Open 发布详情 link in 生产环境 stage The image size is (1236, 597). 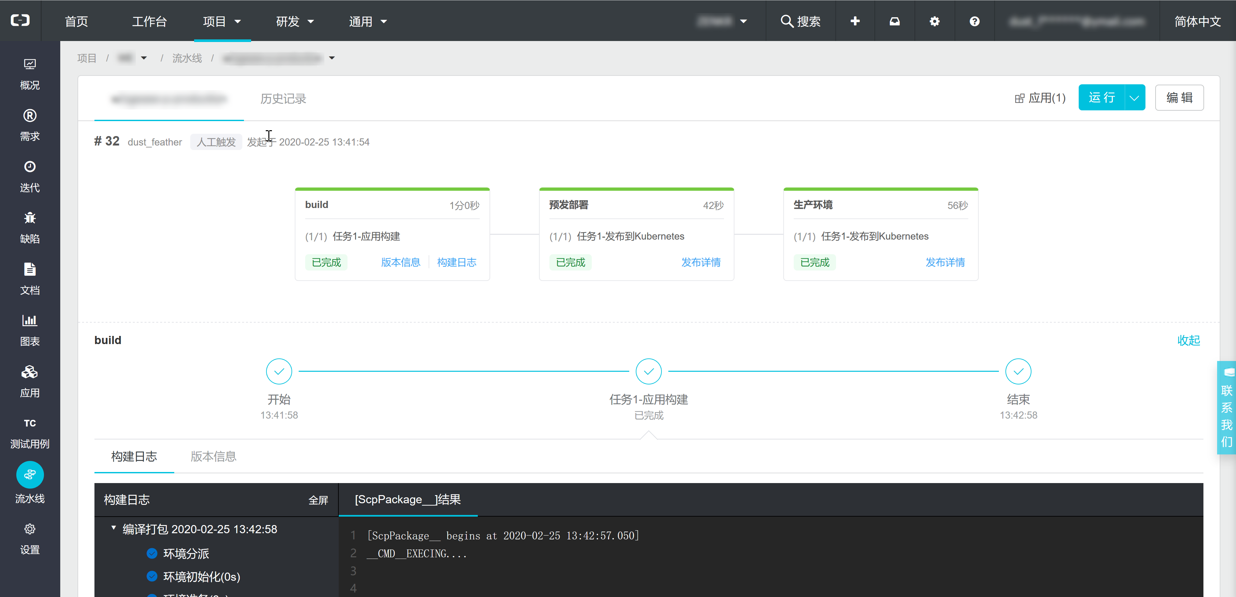point(945,262)
